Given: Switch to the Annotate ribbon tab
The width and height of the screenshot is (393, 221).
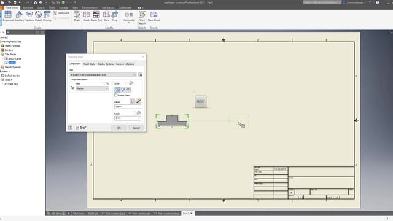Looking at the screenshot, I should [28, 8].
